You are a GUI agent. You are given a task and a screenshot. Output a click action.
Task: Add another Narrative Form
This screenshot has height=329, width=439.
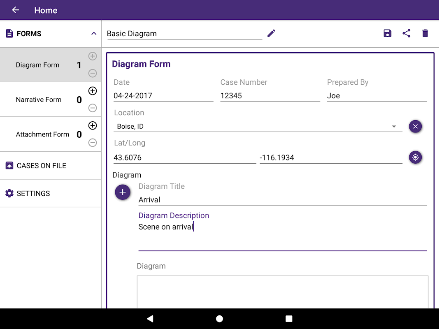point(93,91)
